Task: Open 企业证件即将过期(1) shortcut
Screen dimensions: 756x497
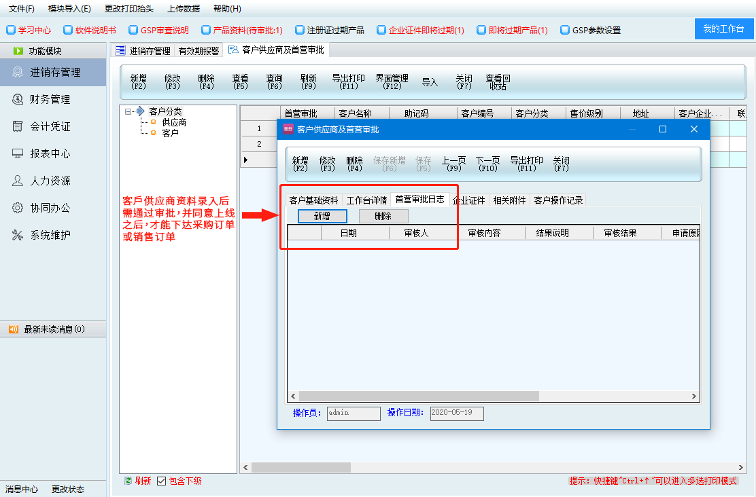Action: pos(420,31)
